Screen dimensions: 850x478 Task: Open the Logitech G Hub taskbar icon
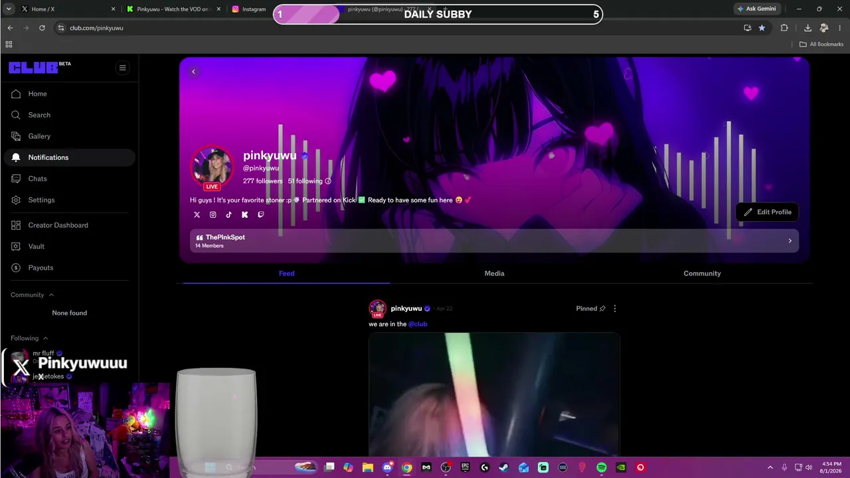coord(485,467)
